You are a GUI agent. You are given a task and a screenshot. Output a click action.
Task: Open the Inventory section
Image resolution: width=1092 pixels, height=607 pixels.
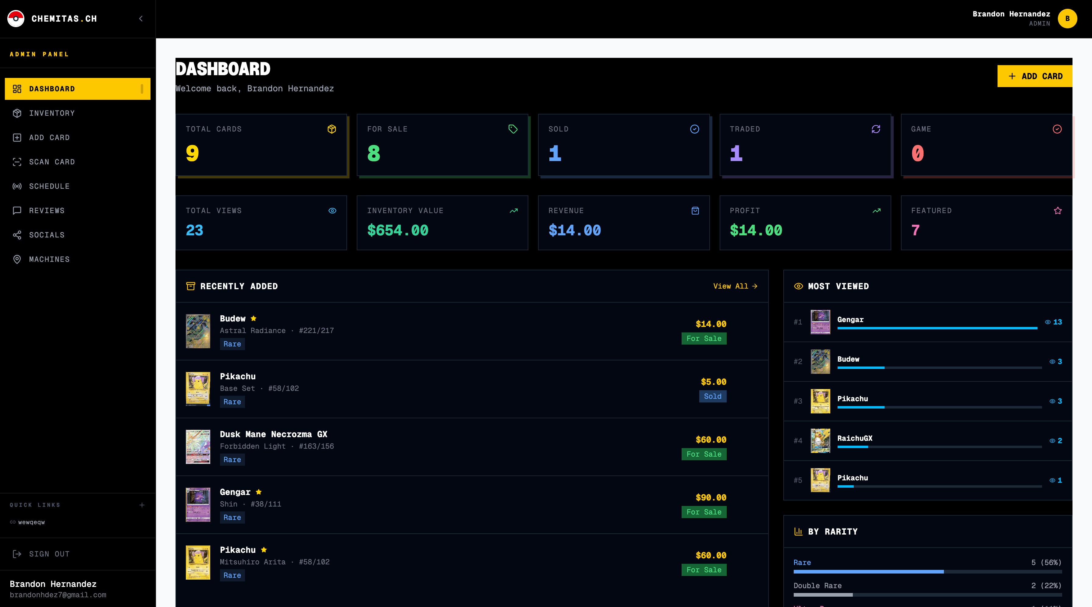(78, 113)
